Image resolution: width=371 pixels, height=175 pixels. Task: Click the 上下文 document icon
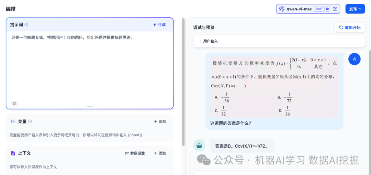13,153
